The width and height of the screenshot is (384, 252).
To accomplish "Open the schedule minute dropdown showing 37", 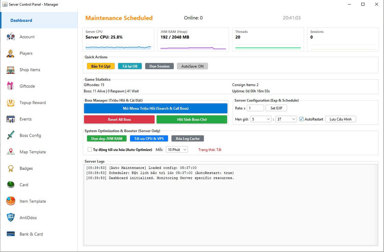I will [x=286, y=119].
